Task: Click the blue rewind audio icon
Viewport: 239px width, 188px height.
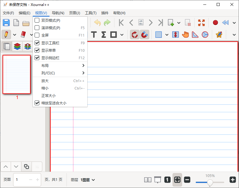Action: [x=225, y=23]
